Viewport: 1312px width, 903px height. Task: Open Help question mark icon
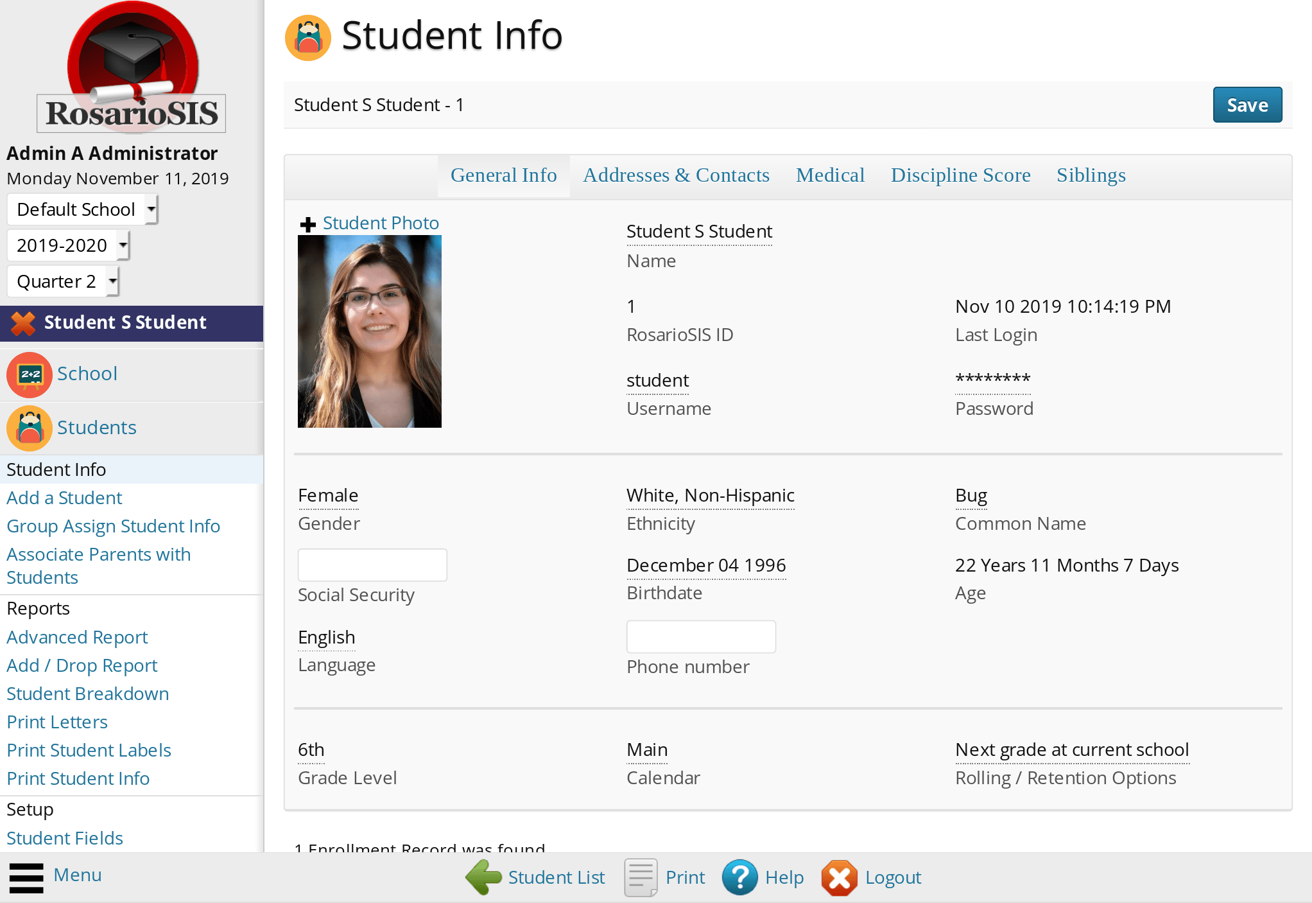coord(739,877)
